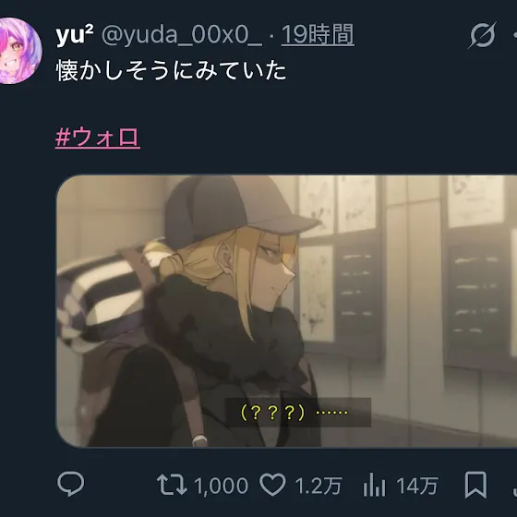The image size is (517, 517).
Task: Click the 1,000 retweet count
Action: 221,486
